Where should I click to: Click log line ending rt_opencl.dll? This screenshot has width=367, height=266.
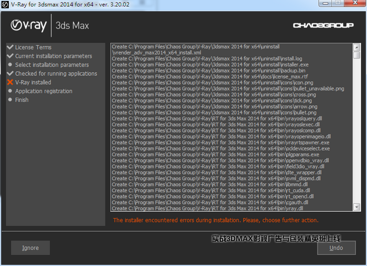click(x=213, y=197)
